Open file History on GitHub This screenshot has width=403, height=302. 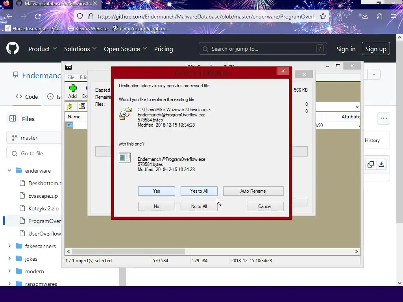pos(372,140)
